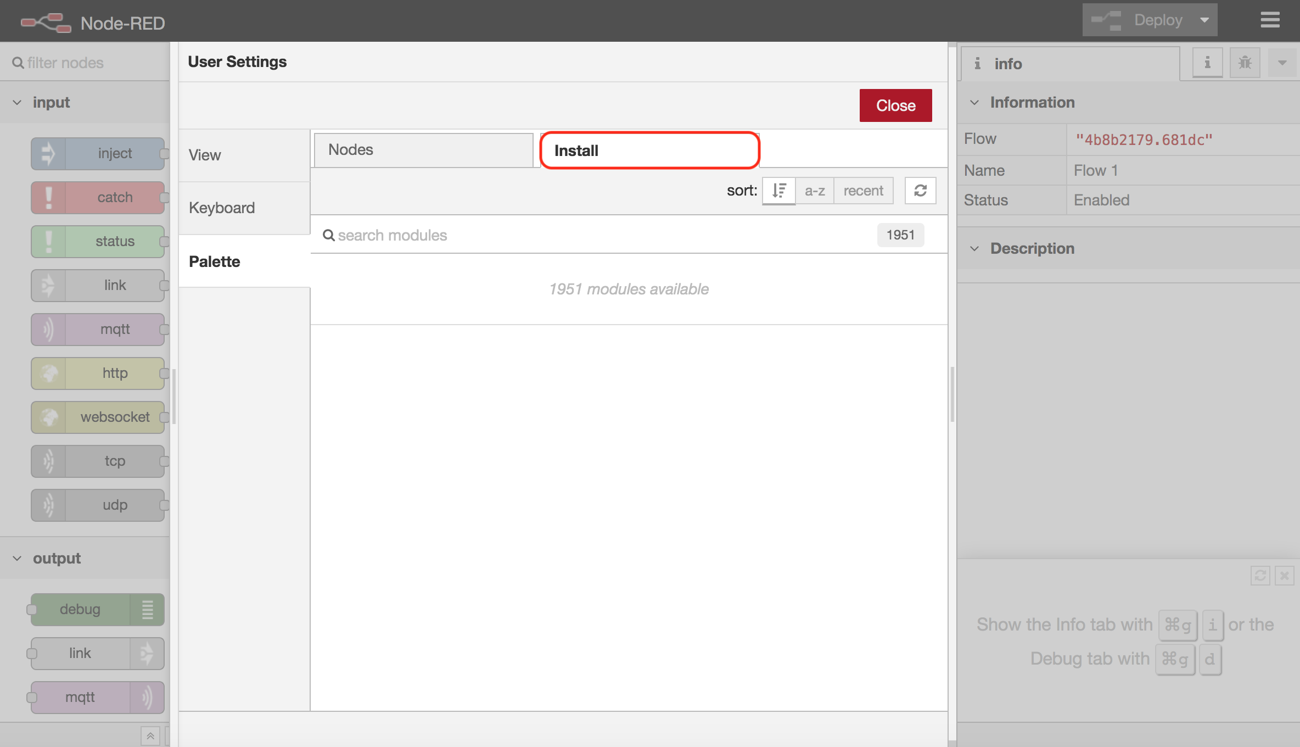The height and width of the screenshot is (747, 1300).
Task: Click the 1951 modules available text
Action: point(629,289)
